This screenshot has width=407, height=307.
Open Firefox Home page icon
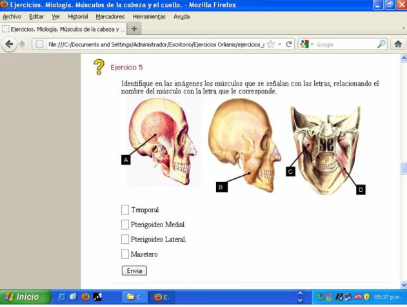(398, 44)
